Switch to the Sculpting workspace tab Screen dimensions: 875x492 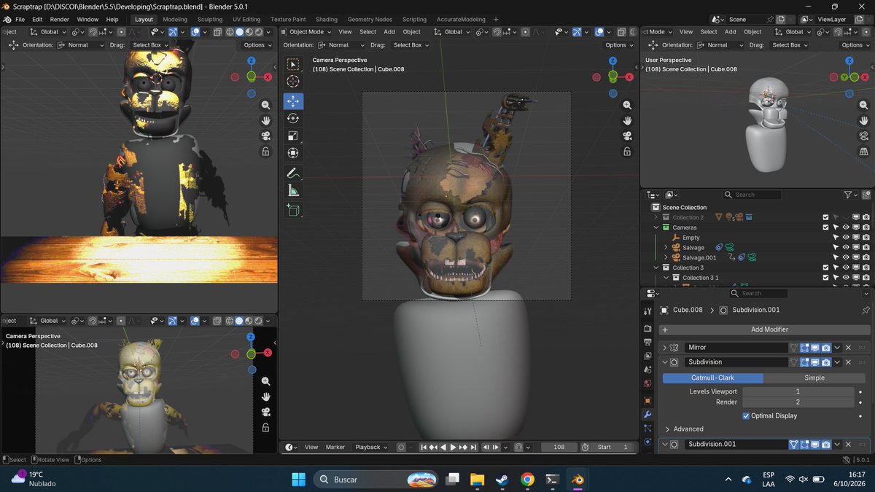pos(210,20)
